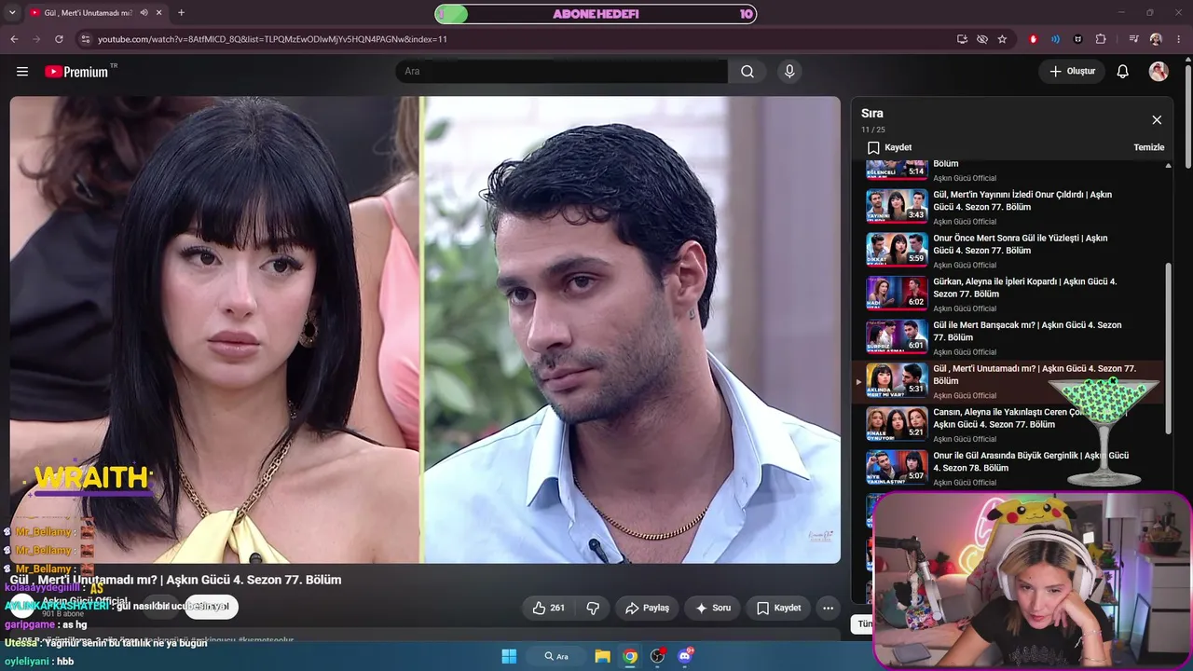
Task: Play 'Gül ile Mert Barışacak mı?' queue video
Action: [1009, 336]
